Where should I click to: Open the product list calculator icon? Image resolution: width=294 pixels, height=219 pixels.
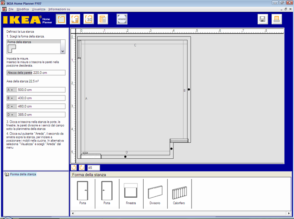[x=103, y=19]
